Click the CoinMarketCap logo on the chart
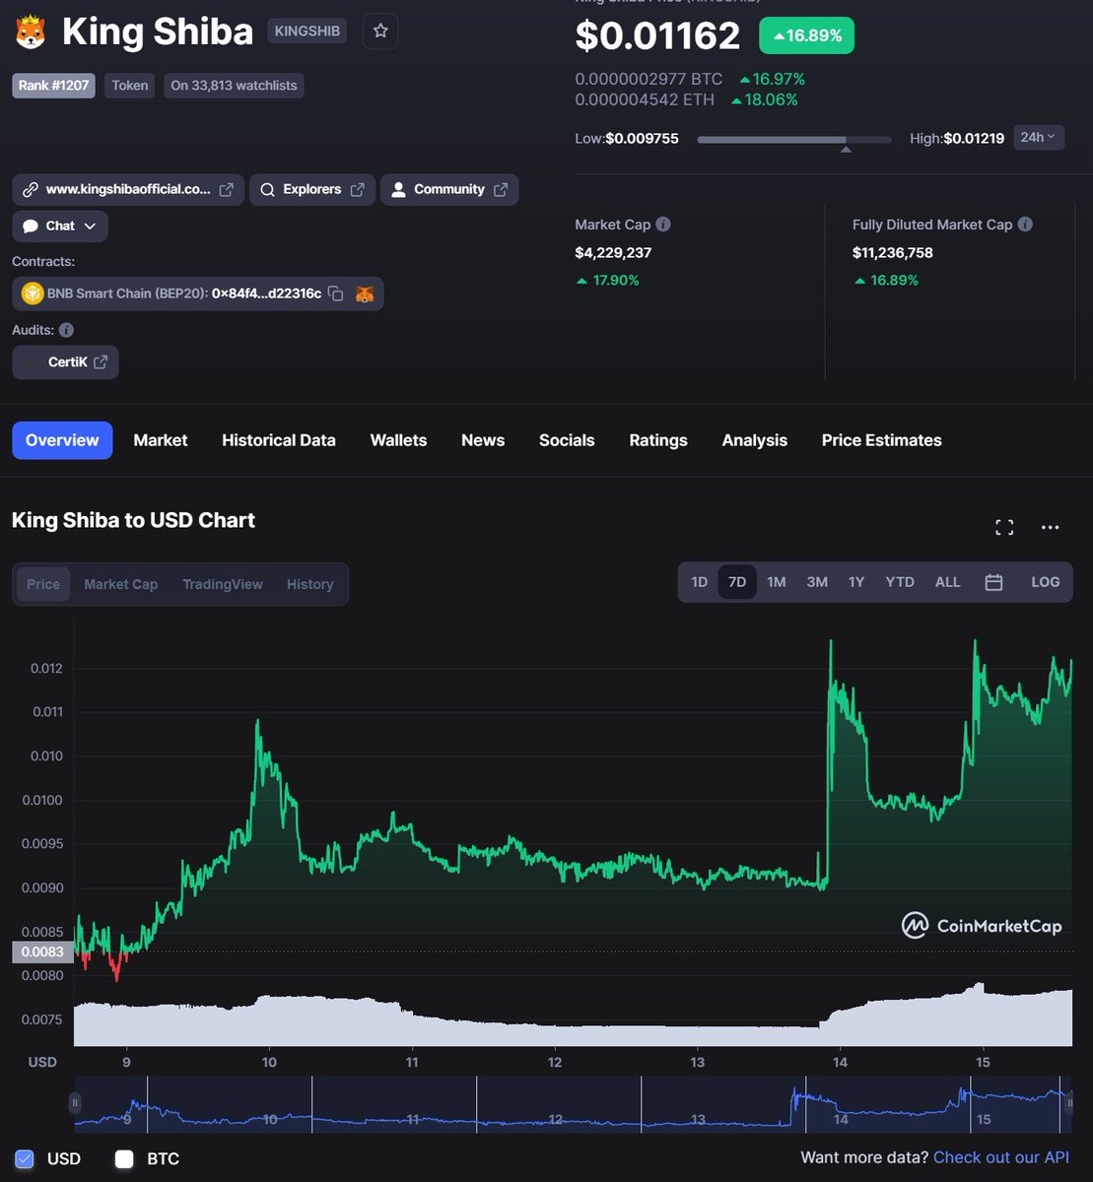 [x=982, y=926]
